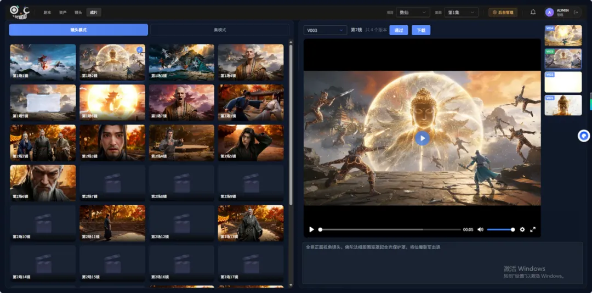Select the V001 version thumbnail
This screenshot has width=592, height=293.
pyautogui.click(x=563, y=105)
